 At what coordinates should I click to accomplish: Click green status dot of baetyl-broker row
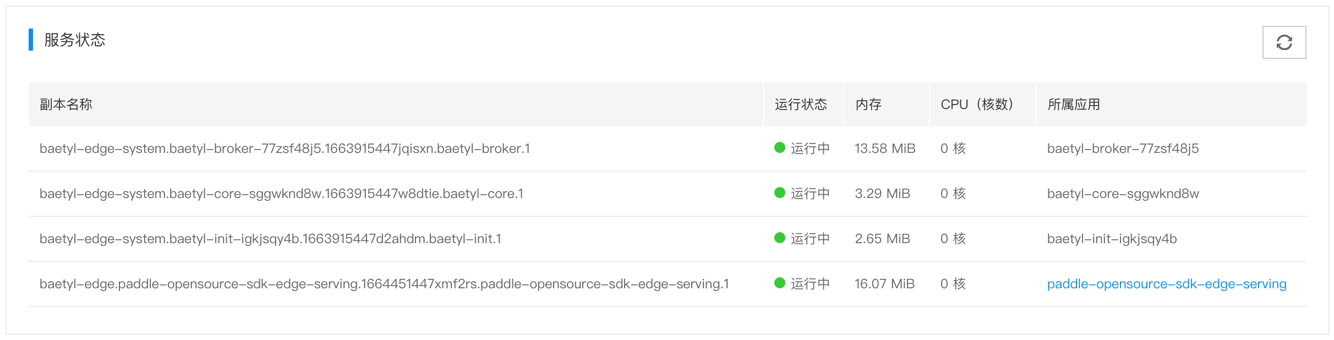[779, 147]
